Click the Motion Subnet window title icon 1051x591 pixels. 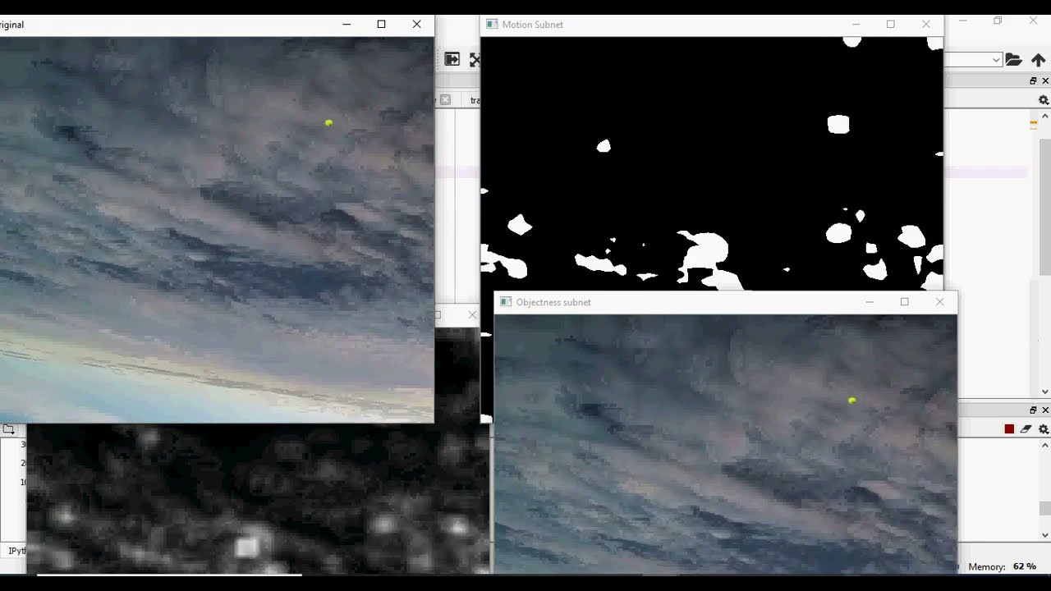(x=492, y=25)
